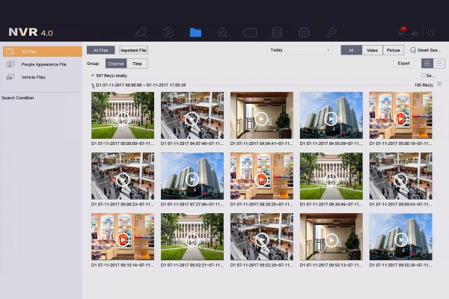Open the System settings gear icon

coord(304,32)
